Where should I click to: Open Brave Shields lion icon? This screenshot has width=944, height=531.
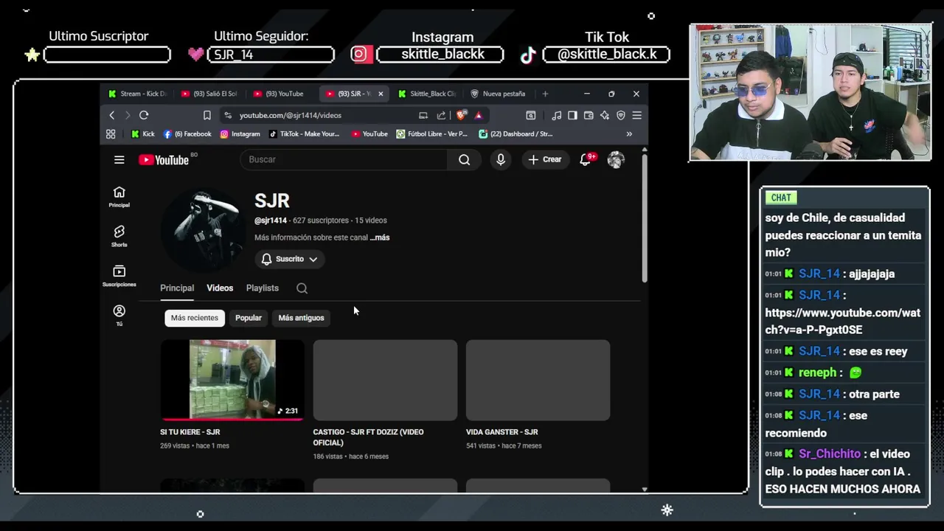(x=461, y=115)
